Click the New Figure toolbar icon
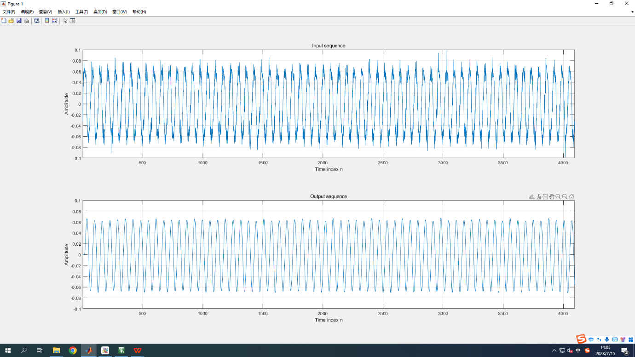The image size is (635, 357). [x=4, y=21]
